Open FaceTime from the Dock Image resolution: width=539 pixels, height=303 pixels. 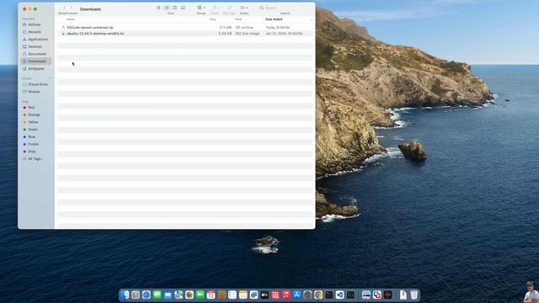(200, 295)
